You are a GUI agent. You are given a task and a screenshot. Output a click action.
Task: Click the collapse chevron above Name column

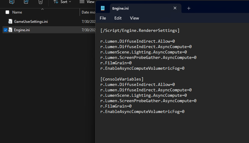click(x=42, y=9)
